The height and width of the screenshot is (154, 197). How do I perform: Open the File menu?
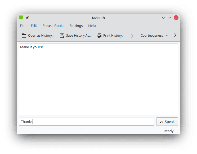click(x=23, y=26)
